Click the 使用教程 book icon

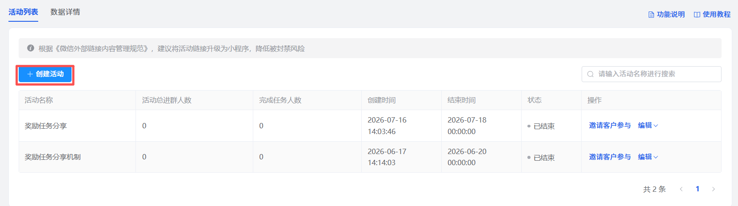point(697,15)
